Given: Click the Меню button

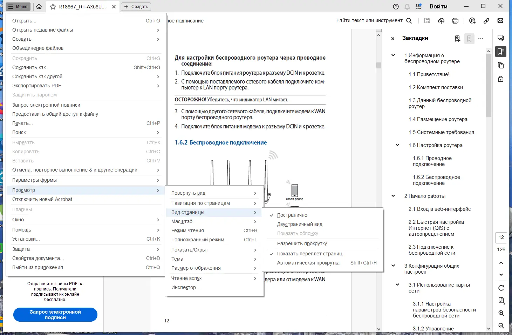Looking at the screenshot, I should [x=18, y=7].
